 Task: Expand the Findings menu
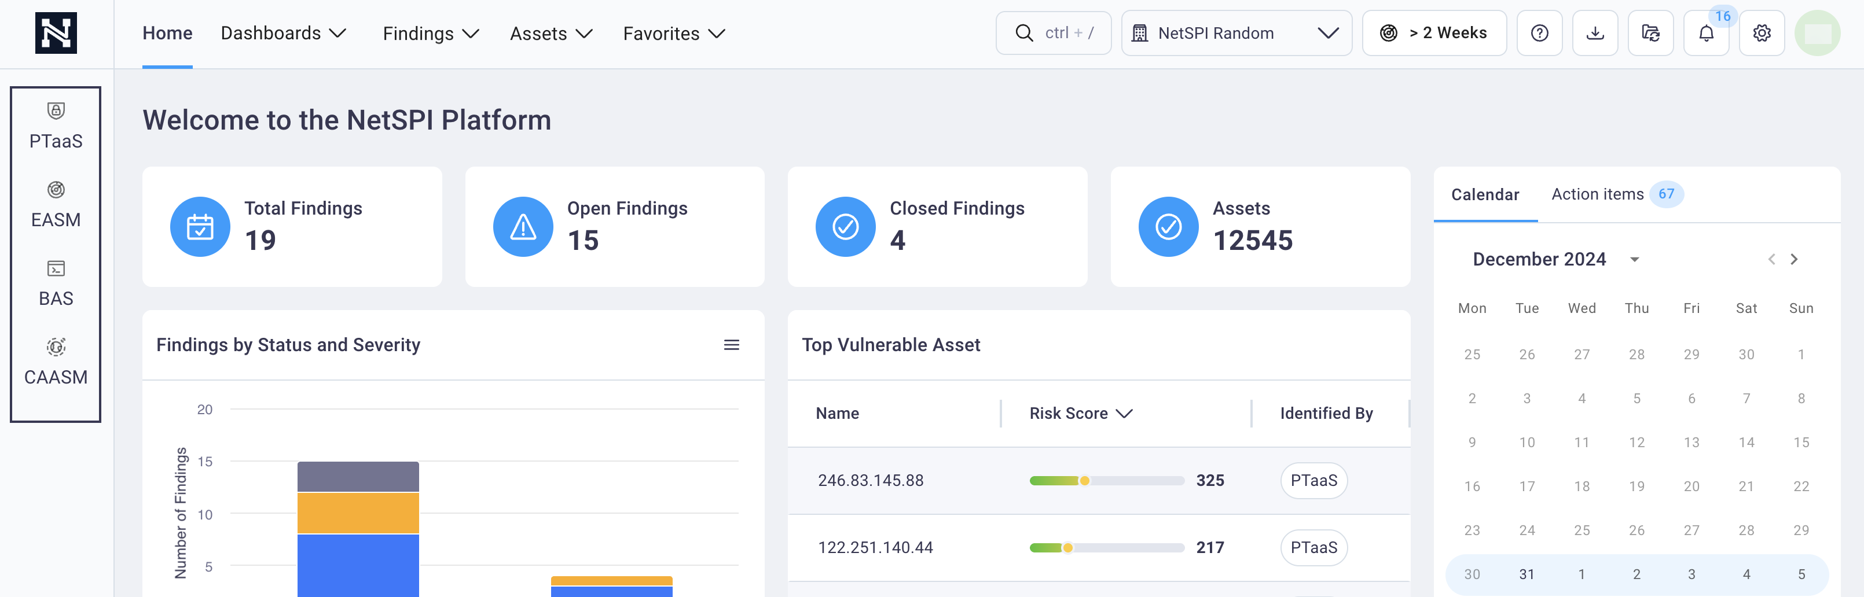tap(431, 33)
